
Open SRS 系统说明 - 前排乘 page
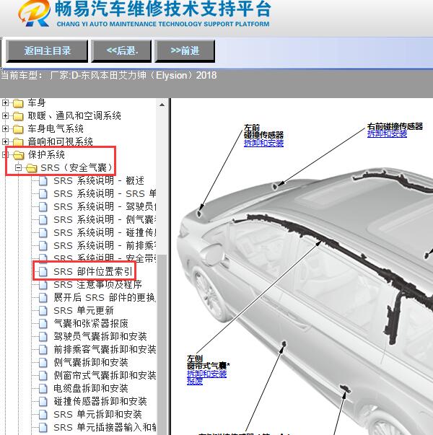(105, 245)
